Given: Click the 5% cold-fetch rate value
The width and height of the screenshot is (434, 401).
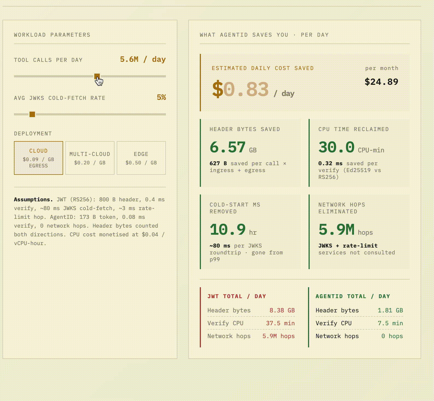Looking at the screenshot, I should 161,97.
